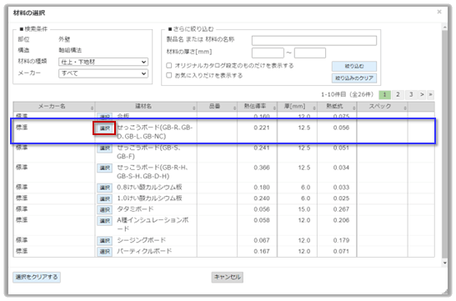
Task: Go to next page arrow
Action: (x=422, y=94)
